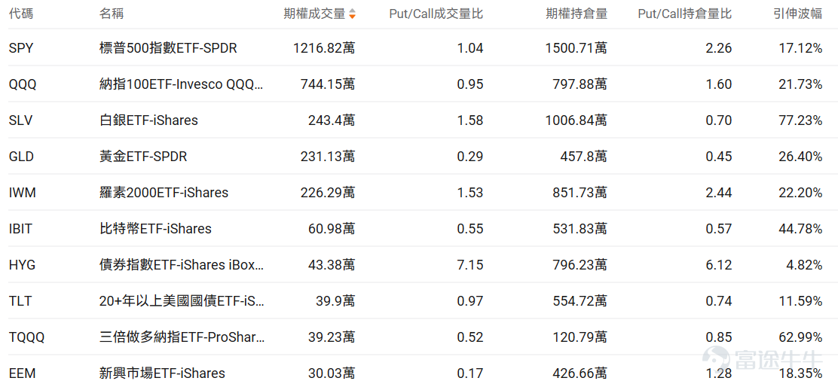Click the Put/Call持倉量比 column header
Screen dimensions: 838x387
click(684, 14)
